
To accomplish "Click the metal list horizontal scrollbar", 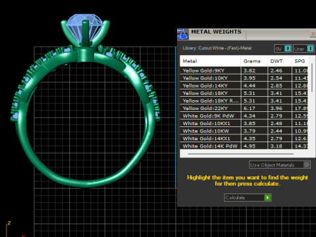I will coord(241,154).
